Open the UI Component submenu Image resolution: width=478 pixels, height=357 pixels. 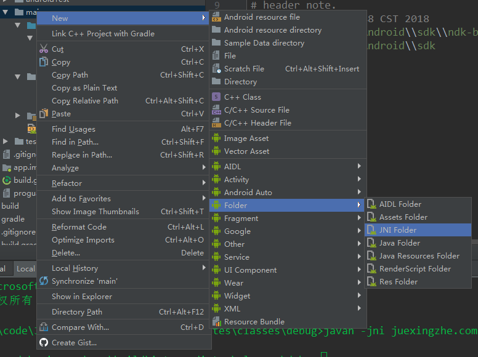coord(288,270)
